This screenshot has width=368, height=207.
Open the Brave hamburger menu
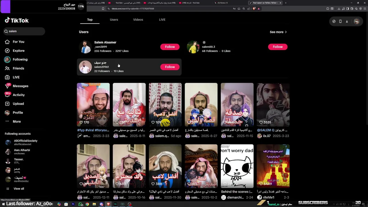coord(365,9)
